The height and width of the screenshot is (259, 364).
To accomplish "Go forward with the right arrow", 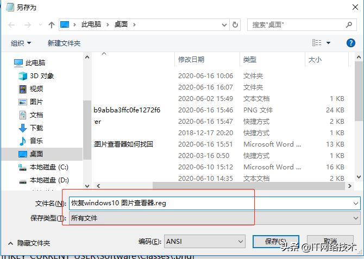I will 28,25.
